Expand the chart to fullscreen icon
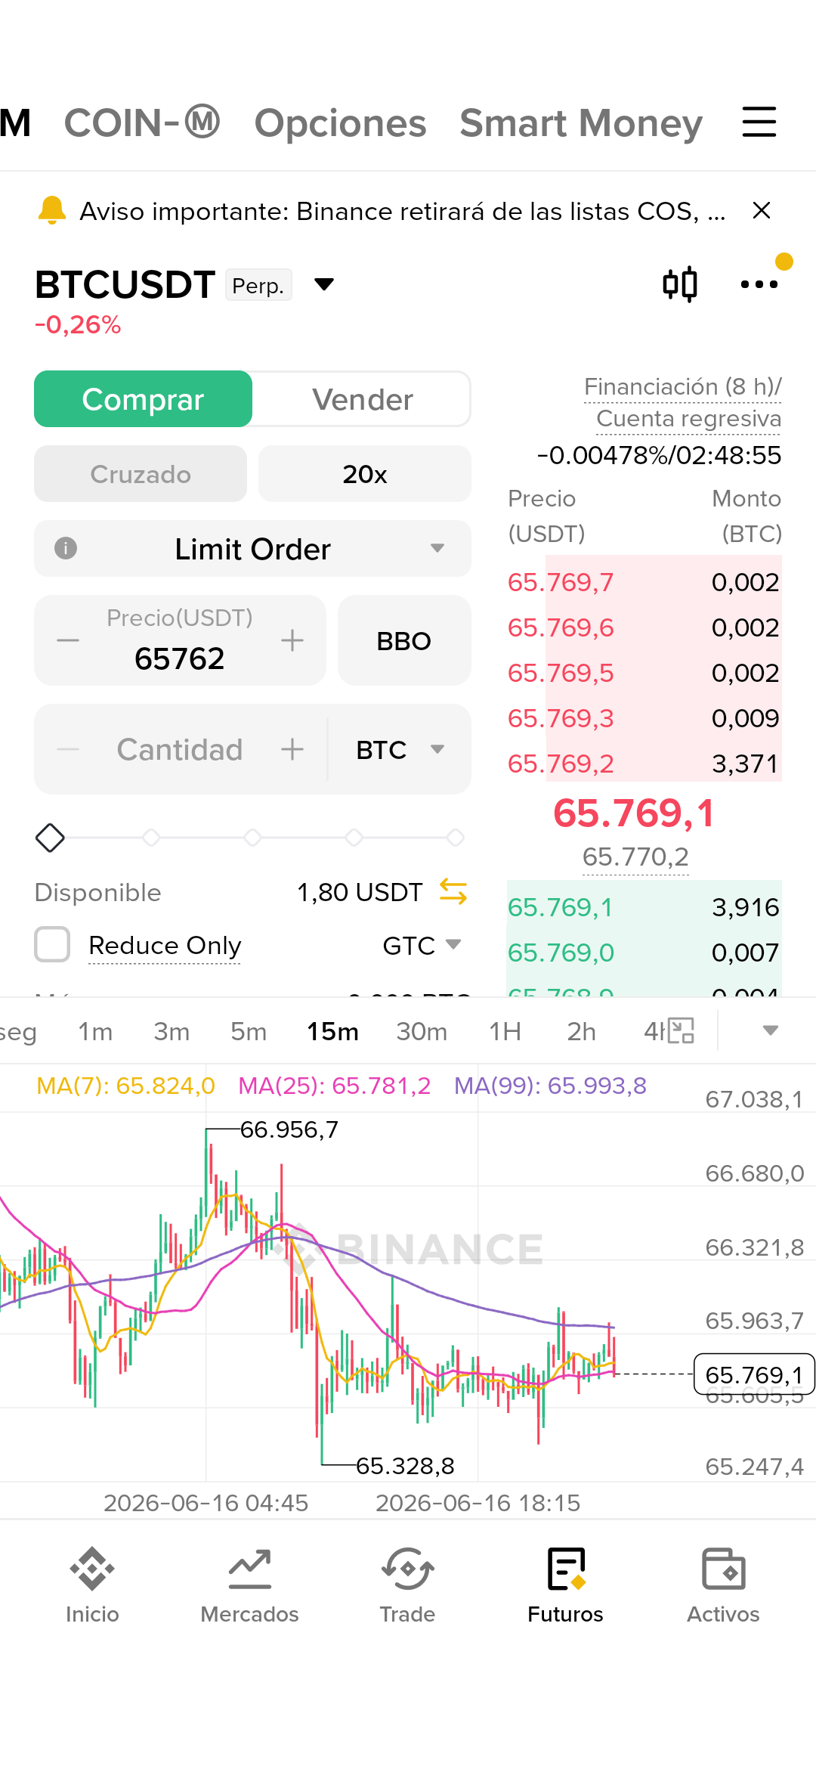This screenshot has height=1769, width=816. 682,1030
